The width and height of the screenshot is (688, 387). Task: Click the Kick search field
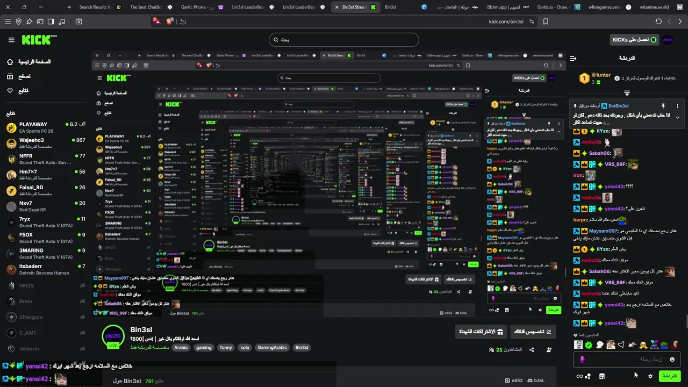[x=343, y=40]
